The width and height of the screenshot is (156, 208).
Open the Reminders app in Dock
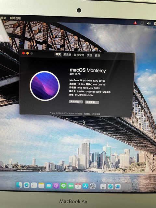point(34,185)
